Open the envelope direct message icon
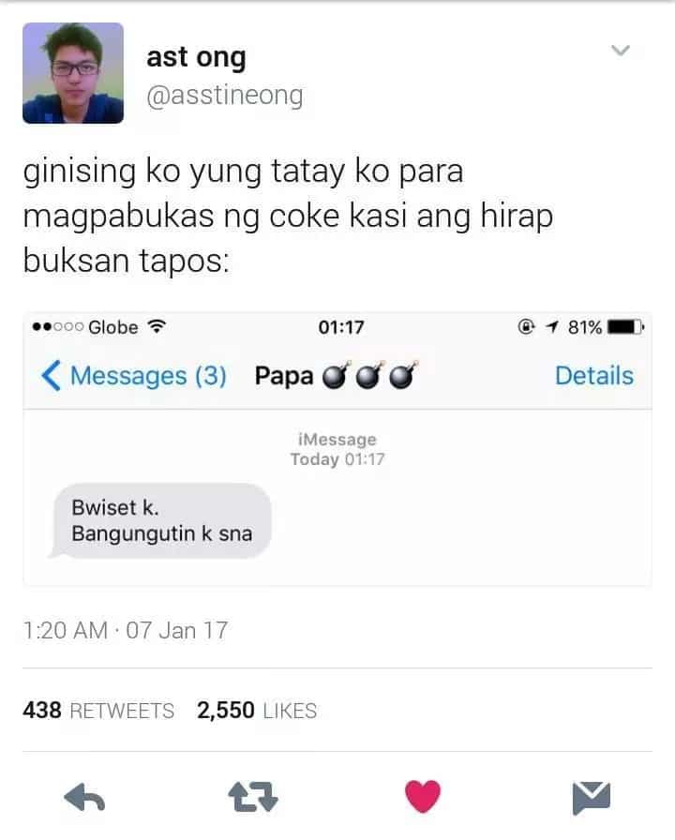Screen dimensions: 675x840 (591, 798)
